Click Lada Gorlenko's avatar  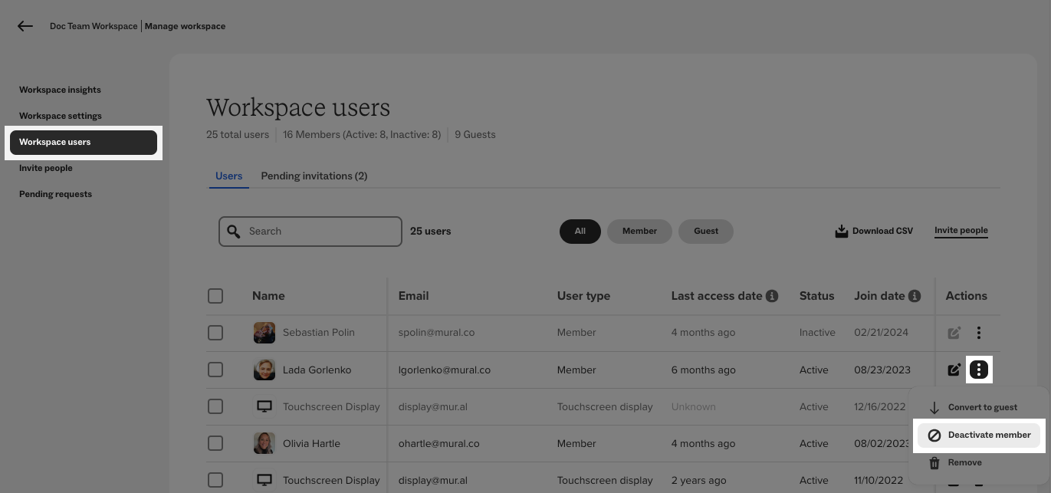[264, 370]
